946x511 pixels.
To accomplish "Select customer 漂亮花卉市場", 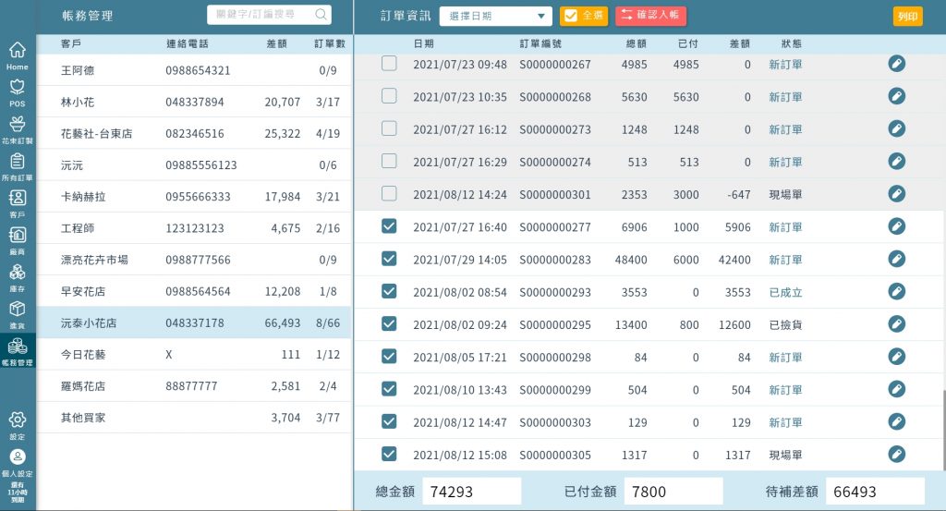I will (x=194, y=260).
